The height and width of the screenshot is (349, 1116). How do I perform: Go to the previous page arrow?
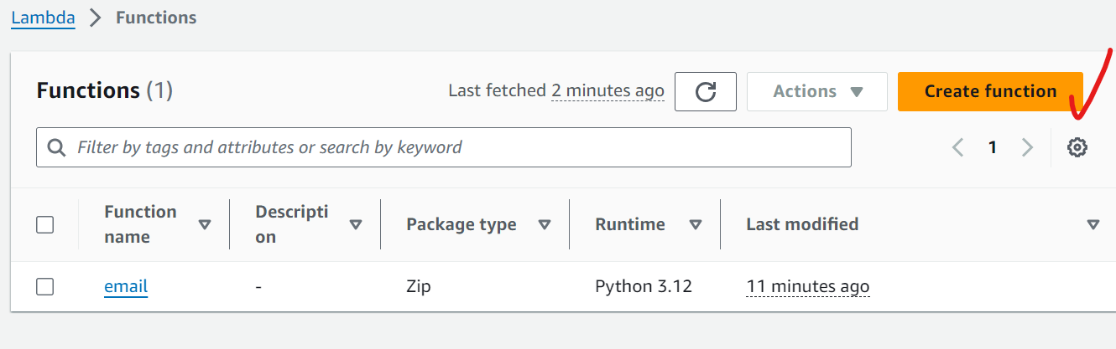click(957, 148)
